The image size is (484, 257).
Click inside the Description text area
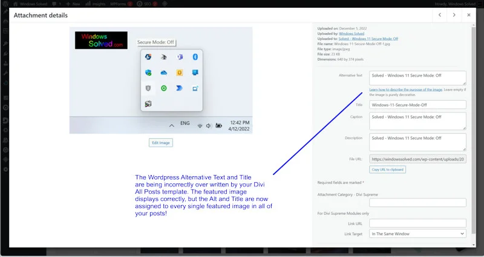click(x=417, y=142)
